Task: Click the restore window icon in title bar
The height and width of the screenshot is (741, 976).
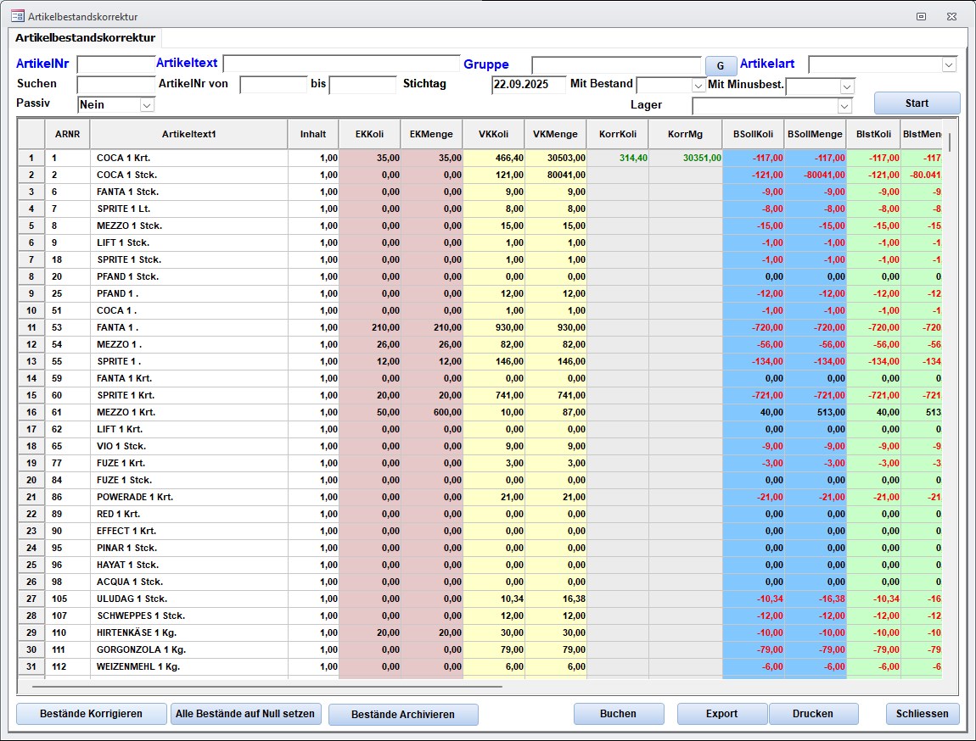Action: pos(921,16)
